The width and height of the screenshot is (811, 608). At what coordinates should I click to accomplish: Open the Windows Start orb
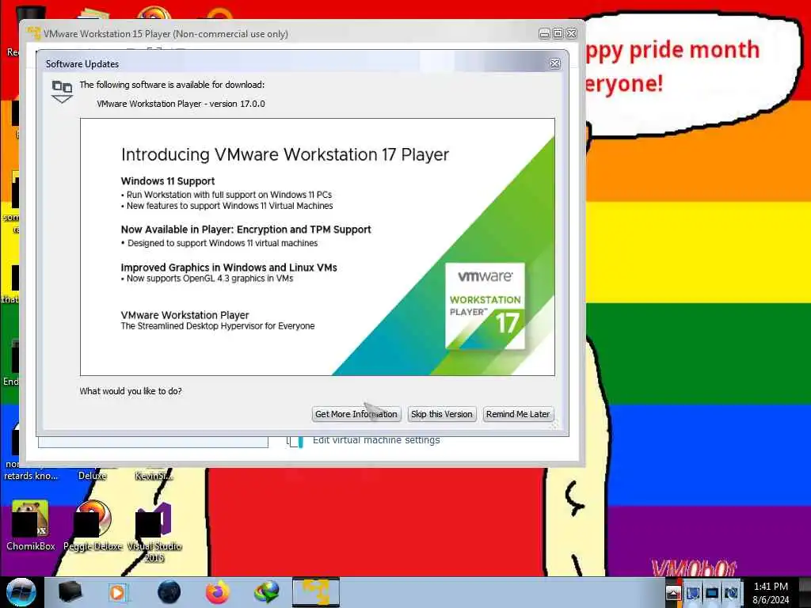pos(21,592)
